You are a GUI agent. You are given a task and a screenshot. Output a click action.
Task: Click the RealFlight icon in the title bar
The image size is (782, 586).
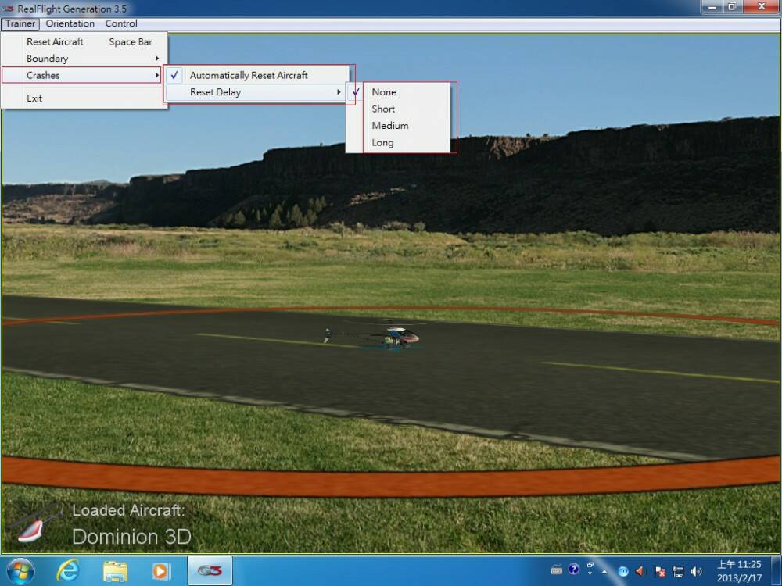8,9
